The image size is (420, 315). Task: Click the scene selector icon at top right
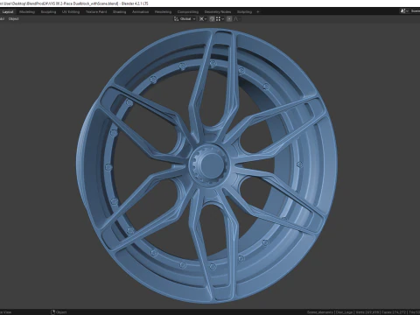[403, 11]
